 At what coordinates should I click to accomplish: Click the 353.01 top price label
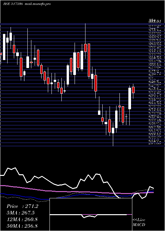[x=154, y=21]
